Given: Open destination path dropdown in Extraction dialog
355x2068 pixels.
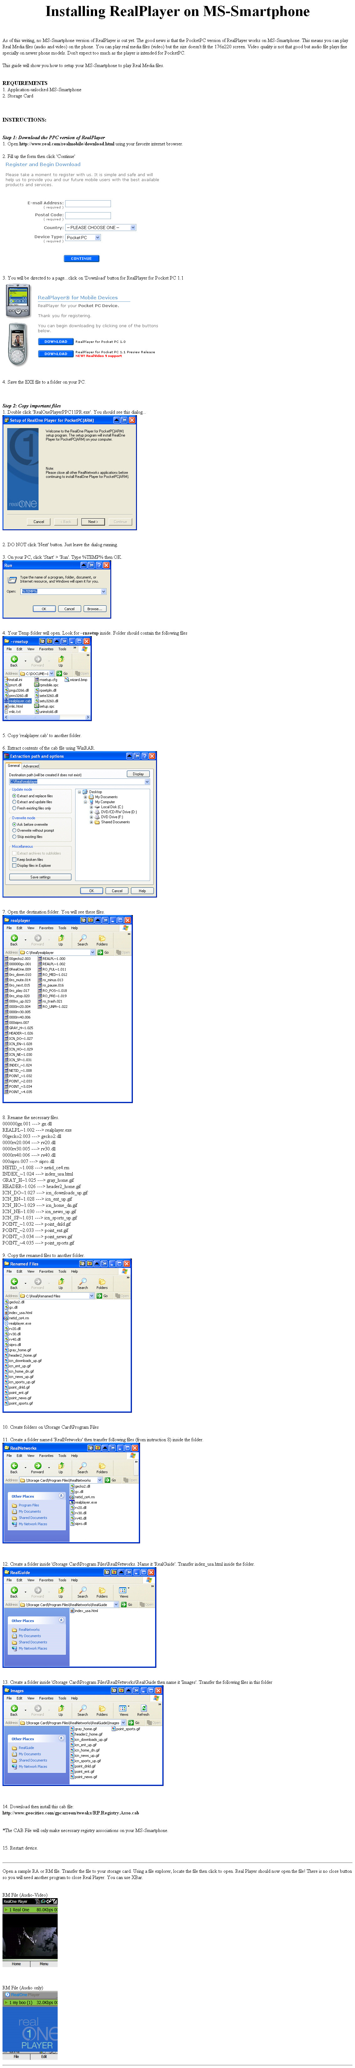Looking at the screenshot, I should coord(147,782).
